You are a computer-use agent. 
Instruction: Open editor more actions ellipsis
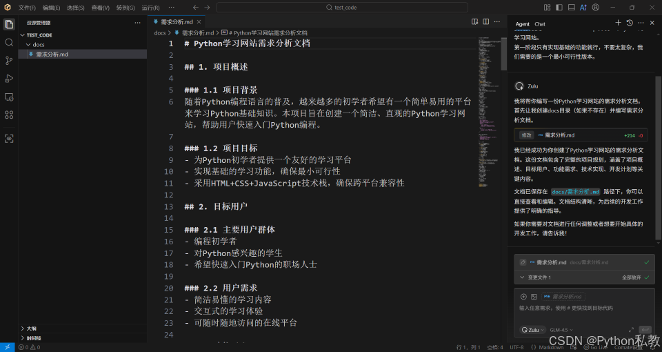tap(498, 21)
